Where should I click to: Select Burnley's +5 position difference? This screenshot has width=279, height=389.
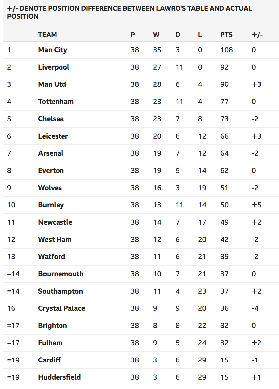click(x=257, y=205)
